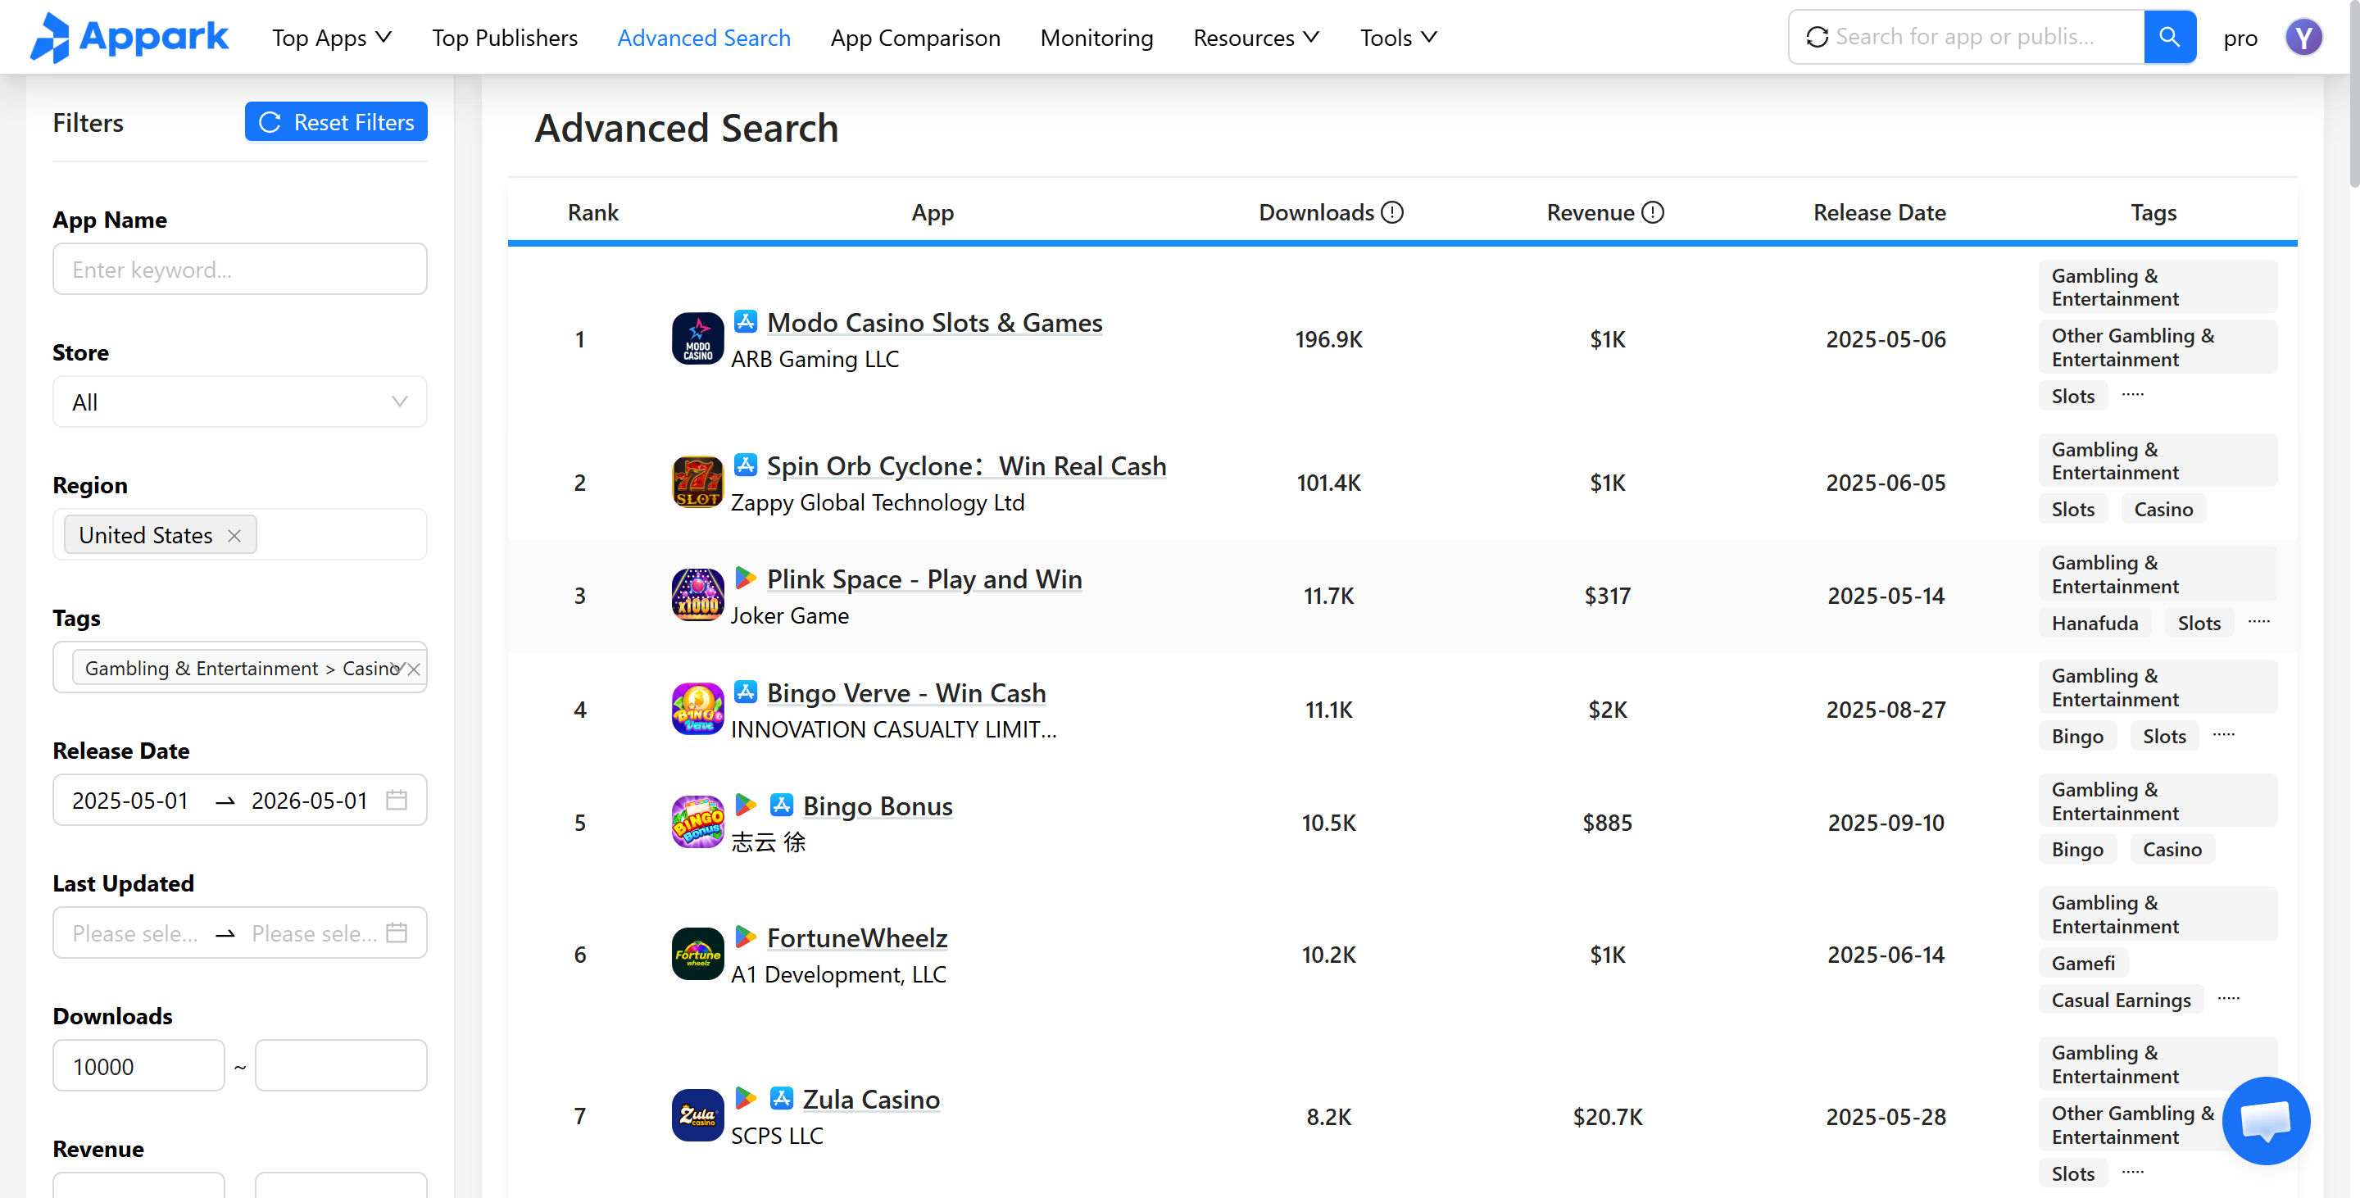
Task: Open Last Updated calendar icon
Action: click(x=397, y=933)
